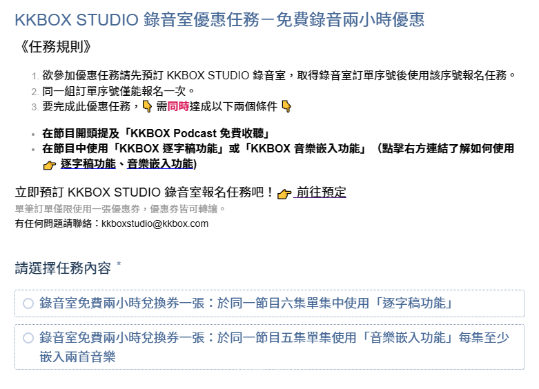539x389 pixels.
Task: Open the 逐字稿功能 help link
Action: tap(88, 164)
